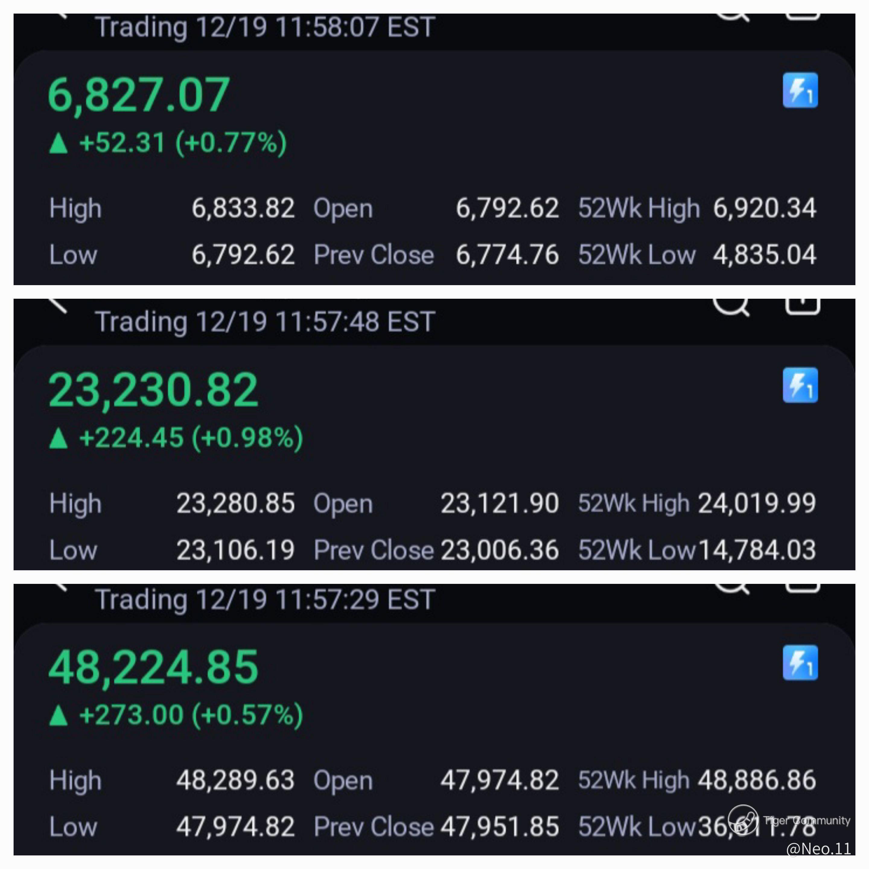Viewport: 869px width, 869px height.
Task: Tap the 6,827.07 index price
Action: click(139, 95)
